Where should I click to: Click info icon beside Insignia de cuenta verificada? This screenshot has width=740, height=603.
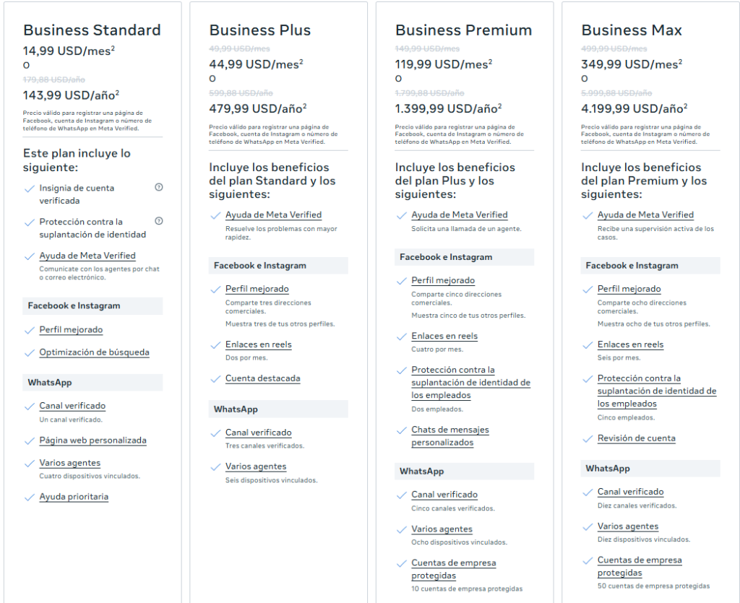pyautogui.click(x=159, y=187)
